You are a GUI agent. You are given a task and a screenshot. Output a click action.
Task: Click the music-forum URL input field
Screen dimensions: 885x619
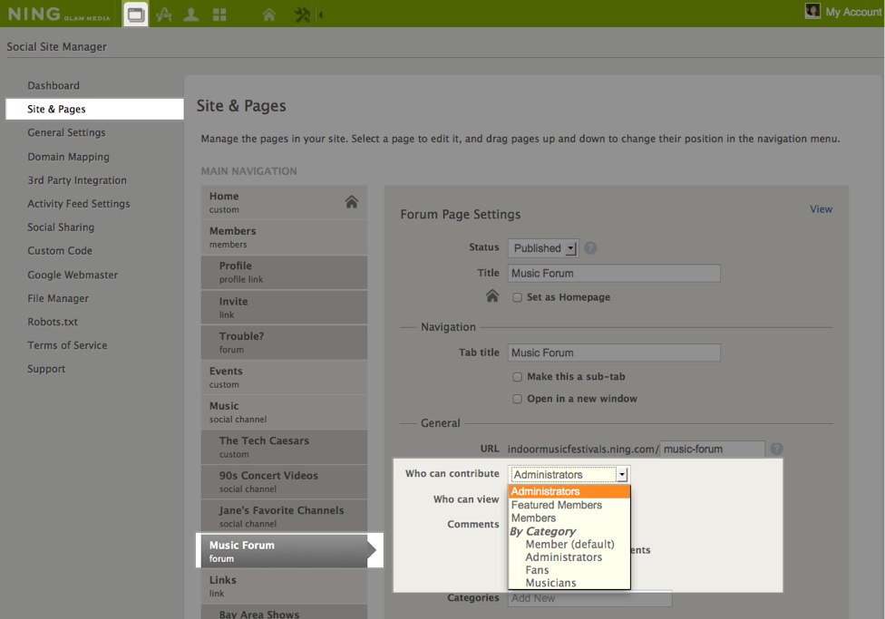(x=712, y=450)
